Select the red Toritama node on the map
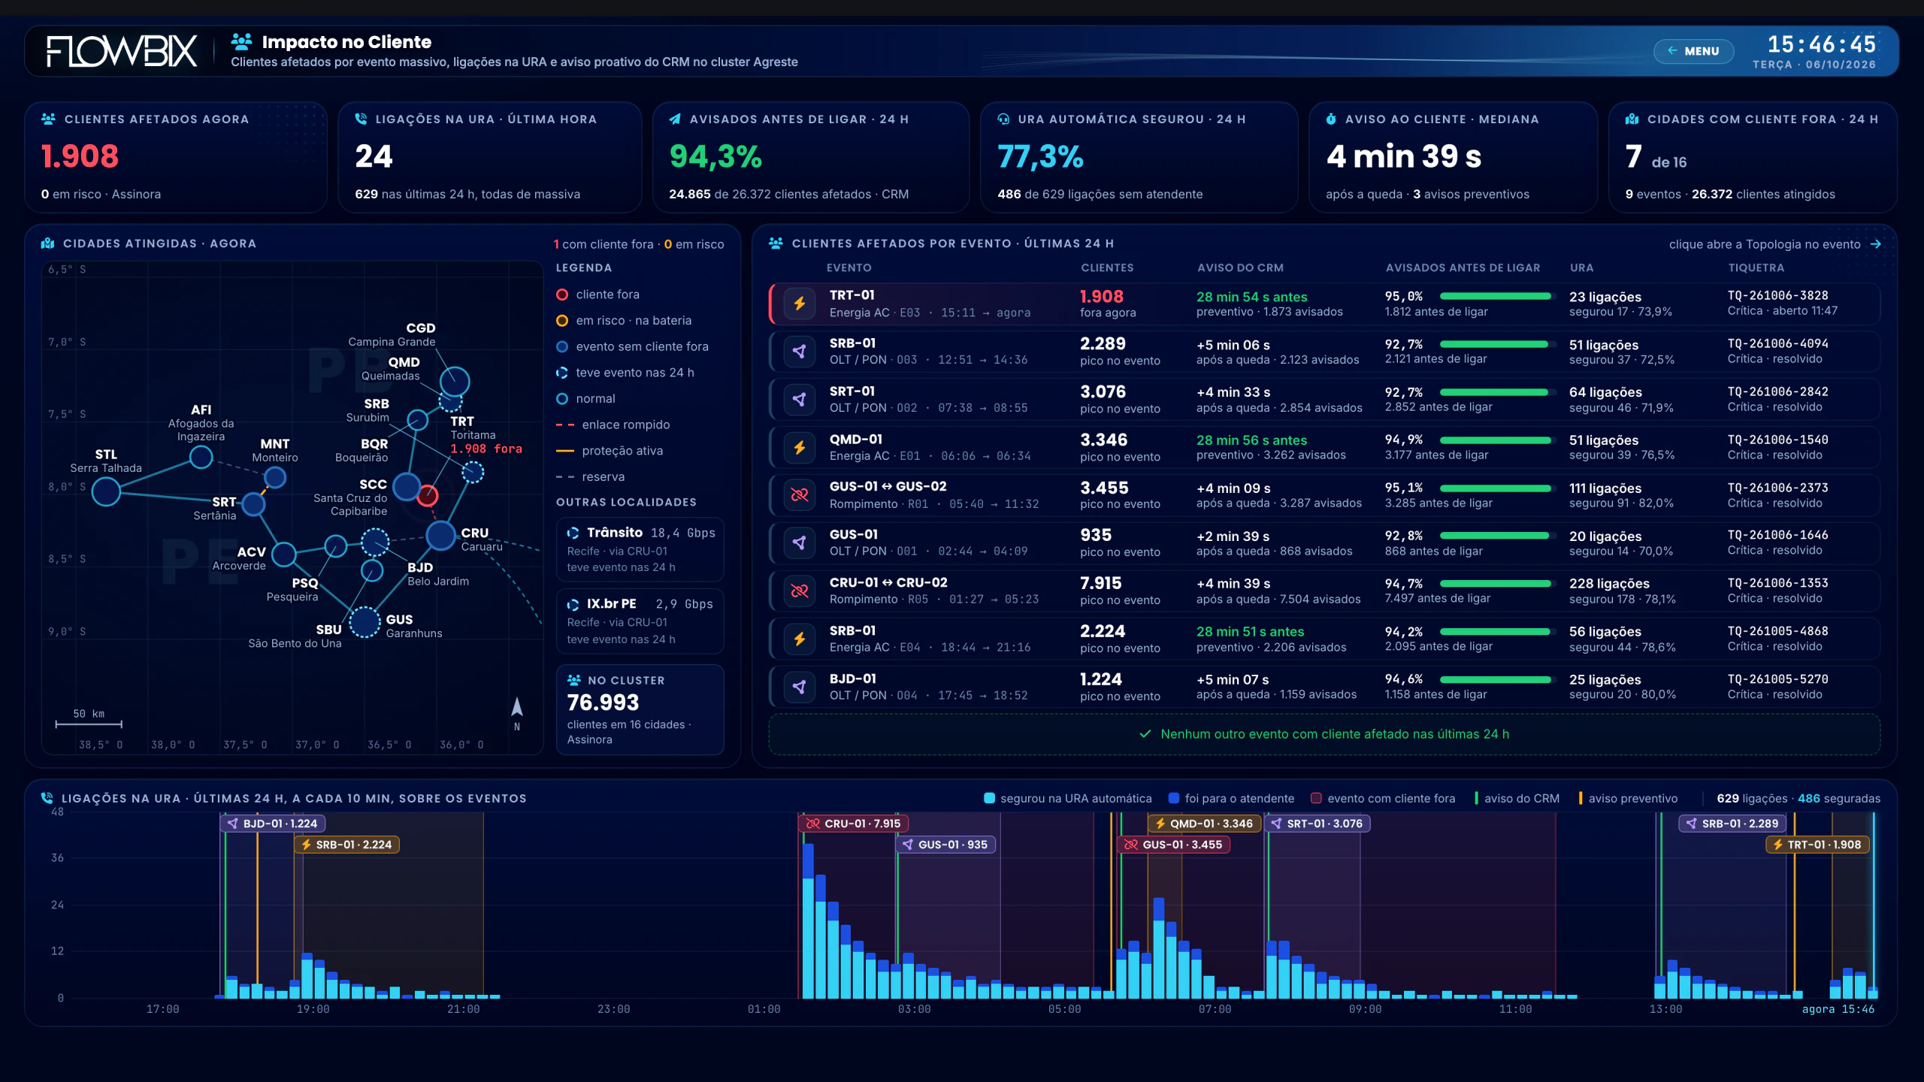This screenshot has height=1082, width=1924. (428, 495)
